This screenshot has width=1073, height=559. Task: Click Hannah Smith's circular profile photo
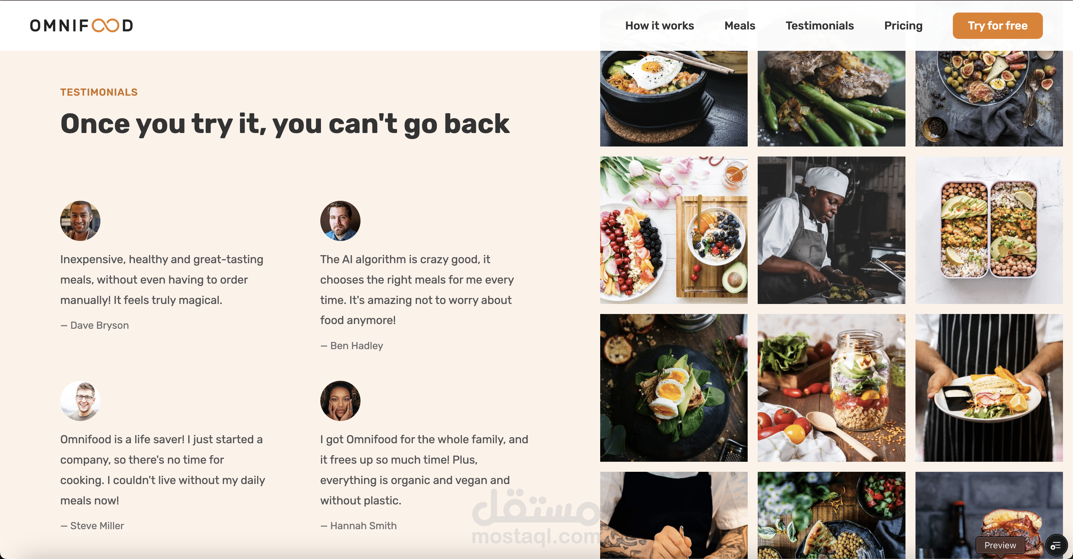coord(340,401)
